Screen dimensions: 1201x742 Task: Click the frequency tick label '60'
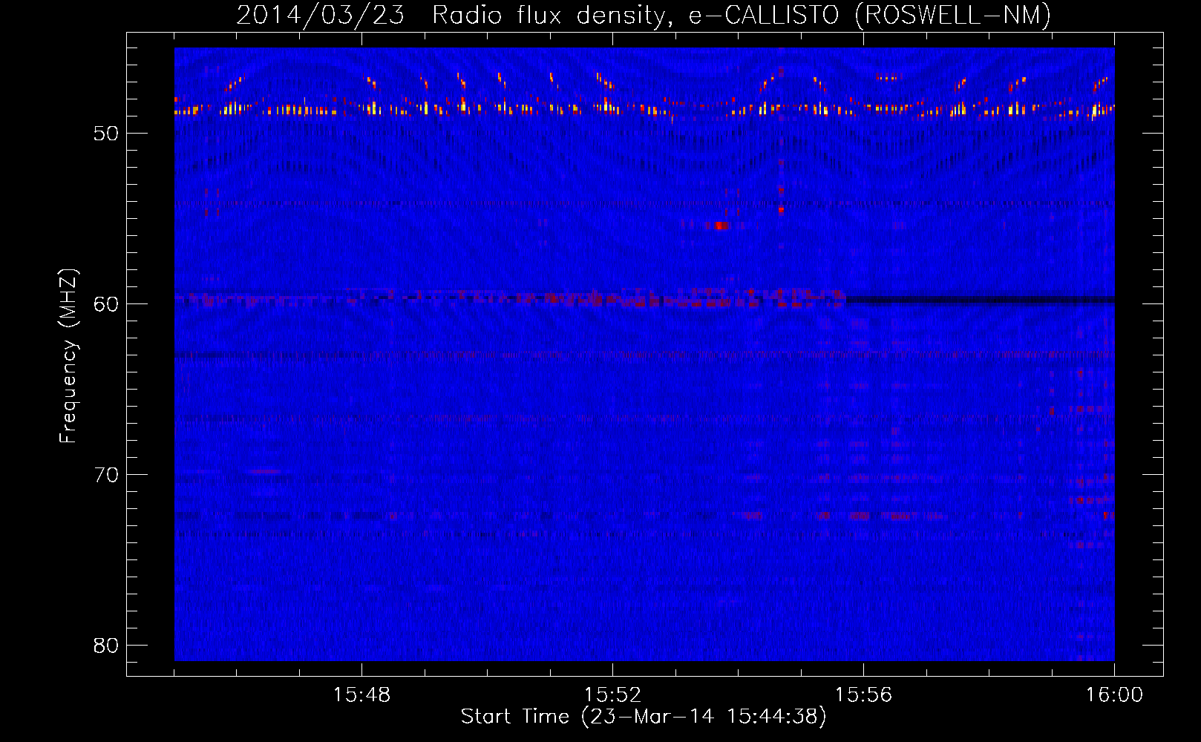click(x=106, y=304)
